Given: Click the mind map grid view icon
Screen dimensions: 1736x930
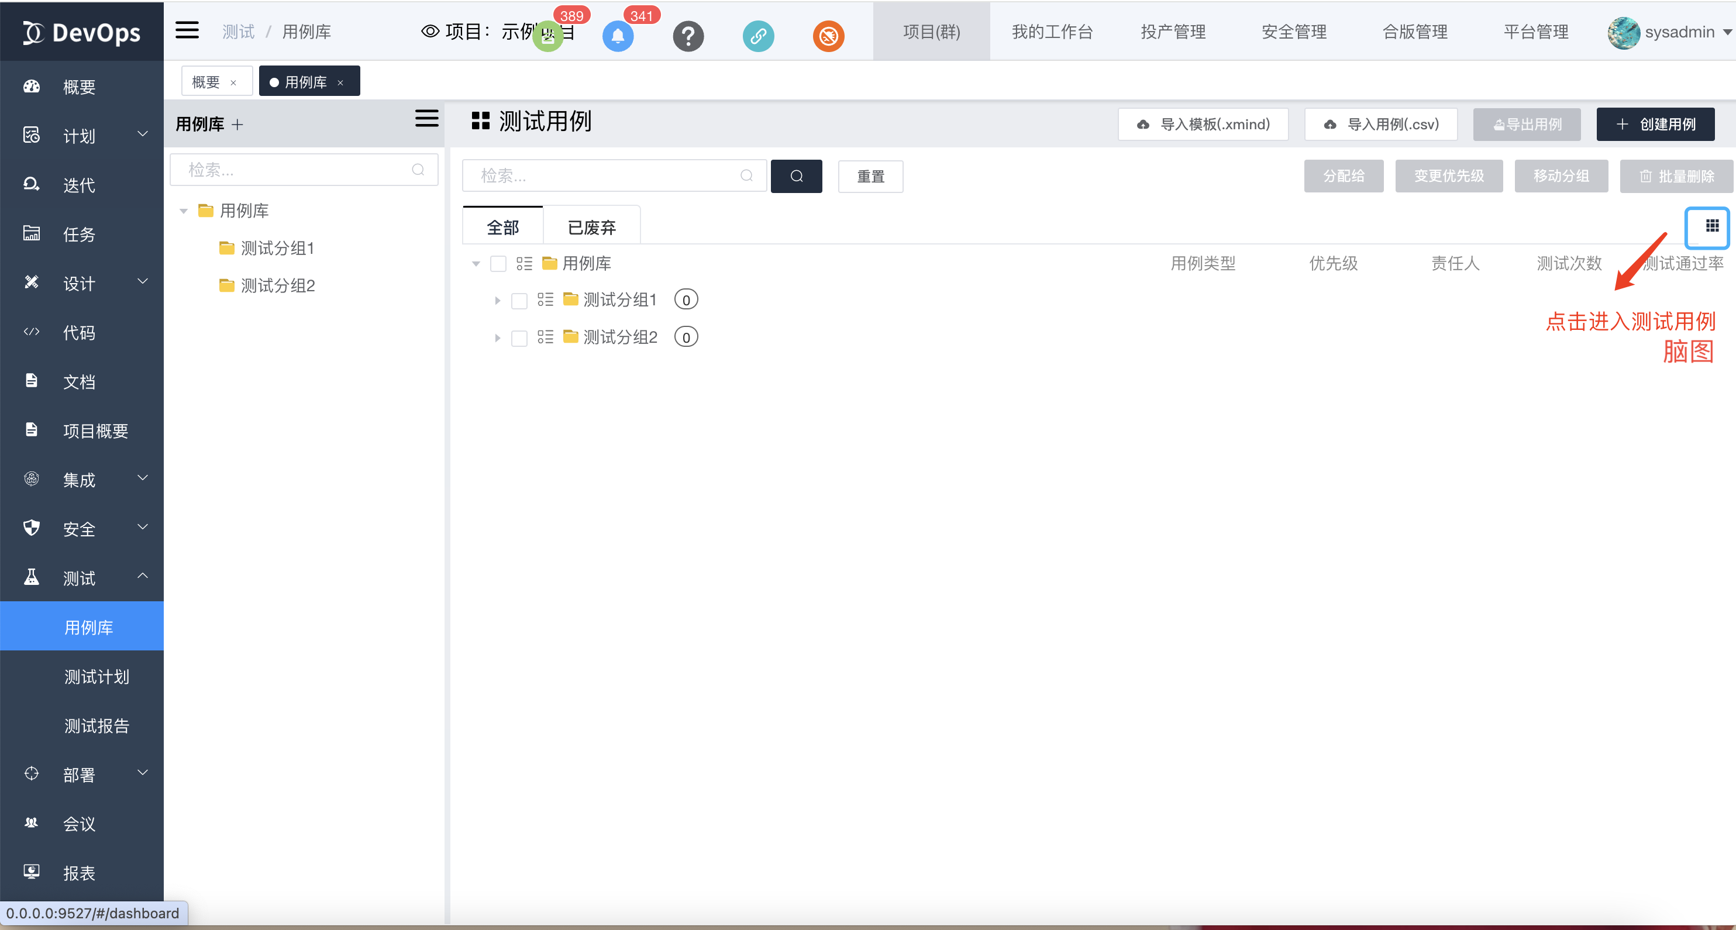Looking at the screenshot, I should click(1712, 226).
